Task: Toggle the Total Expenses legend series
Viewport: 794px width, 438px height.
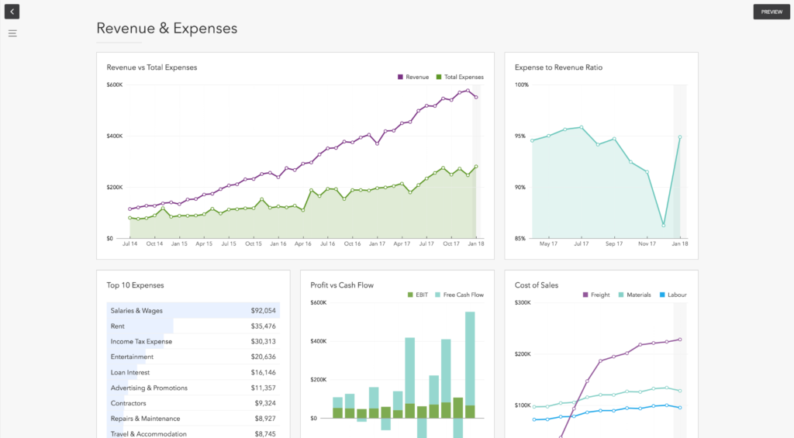Action: tap(459, 78)
